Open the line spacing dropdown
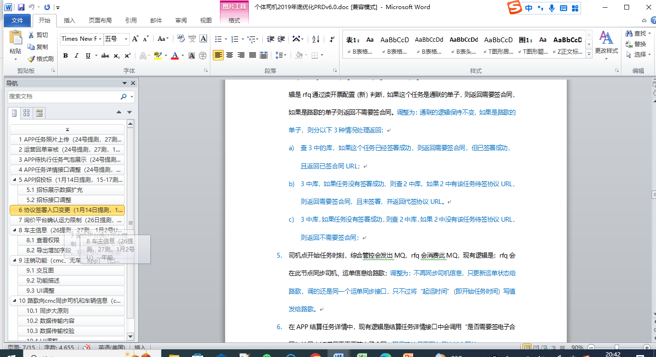The image size is (656, 357). [281, 56]
